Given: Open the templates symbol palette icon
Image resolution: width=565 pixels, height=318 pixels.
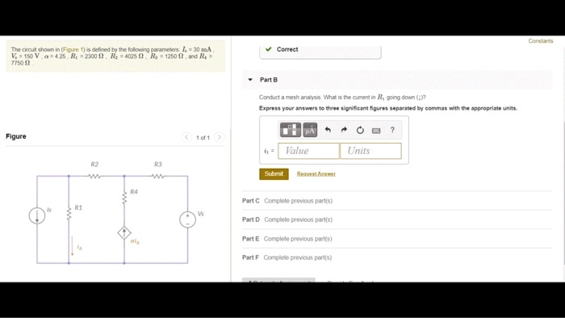Looking at the screenshot, I should tap(290, 130).
